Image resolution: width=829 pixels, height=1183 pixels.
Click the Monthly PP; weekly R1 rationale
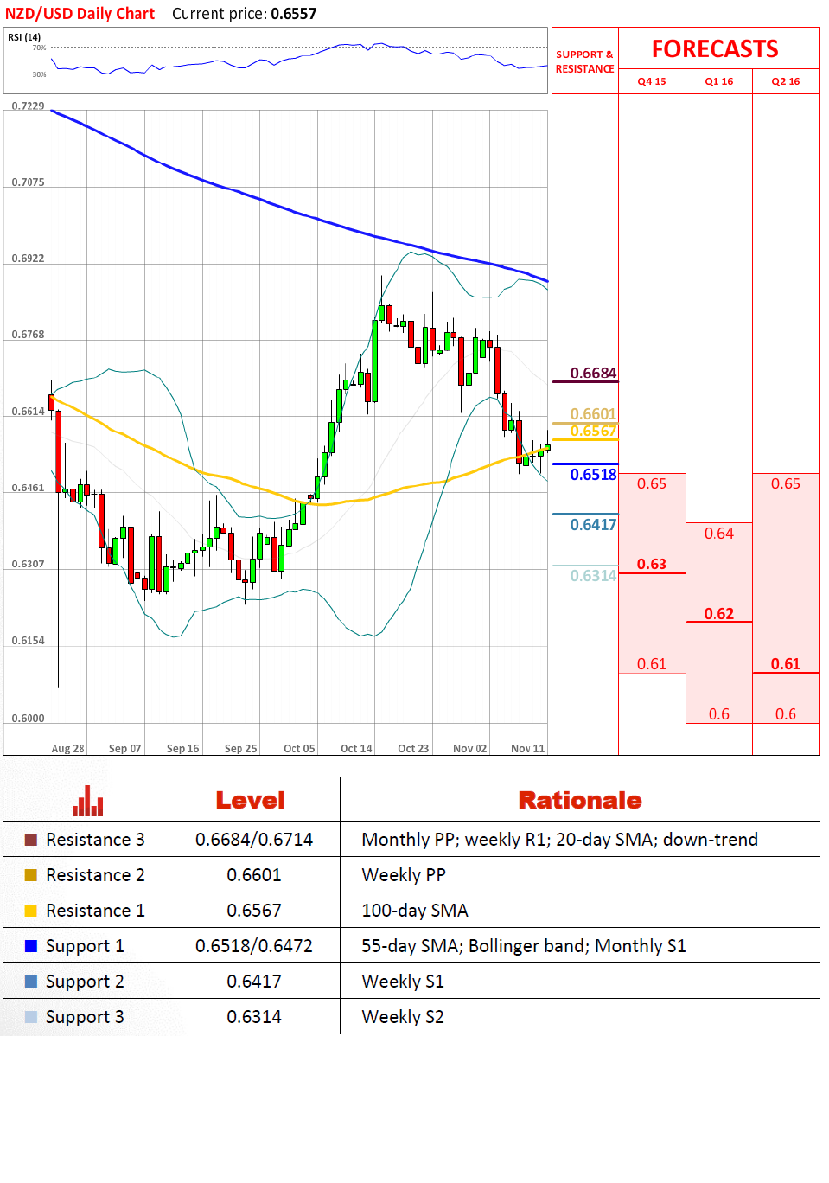[559, 840]
